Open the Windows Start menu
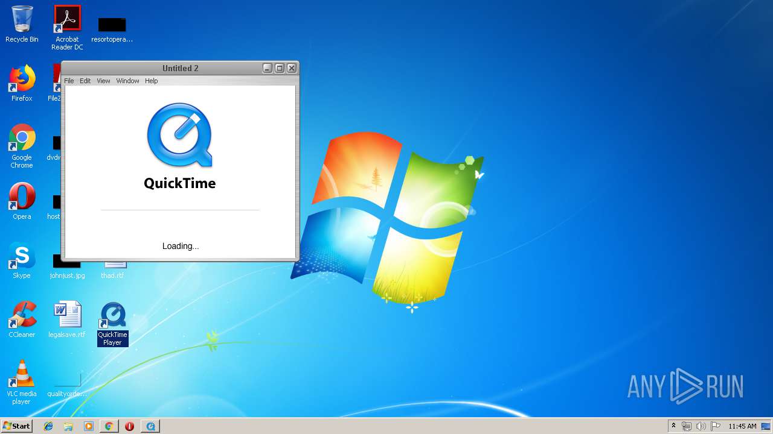Image resolution: width=773 pixels, height=434 pixels. coord(16,426)
